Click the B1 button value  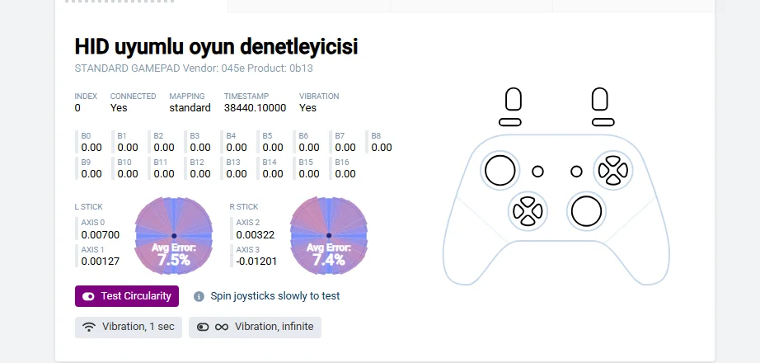128,148
